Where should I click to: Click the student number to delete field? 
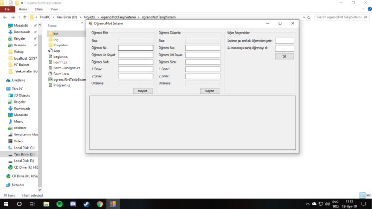[x=284, y=49]
